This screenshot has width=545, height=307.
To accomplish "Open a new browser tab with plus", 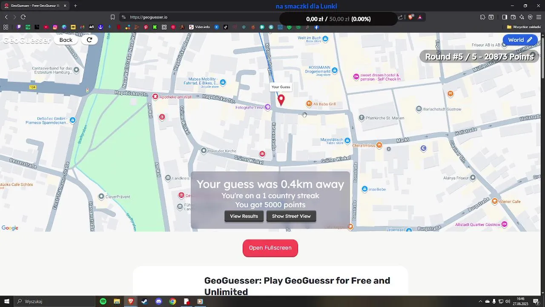I will click(75, 6).
